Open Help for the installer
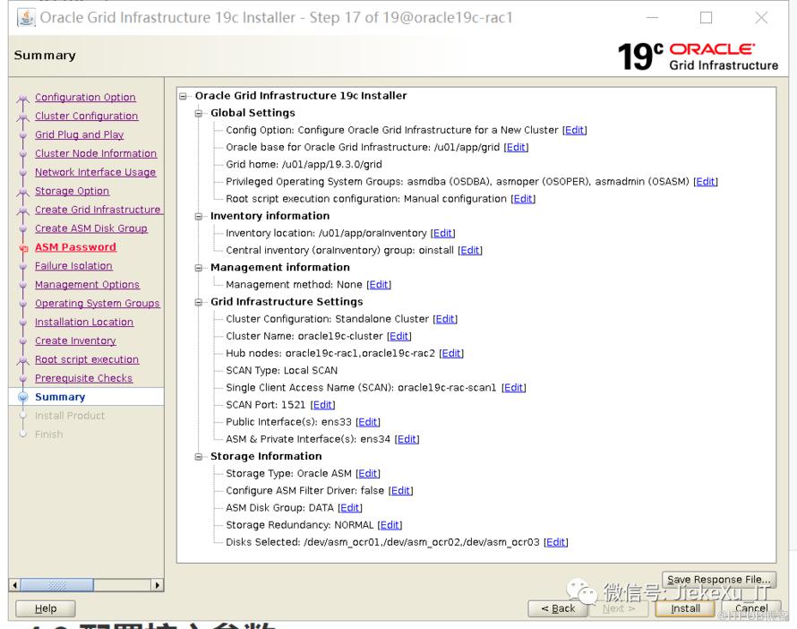Viewport: 797px width, 629px height. coord(45,608)
